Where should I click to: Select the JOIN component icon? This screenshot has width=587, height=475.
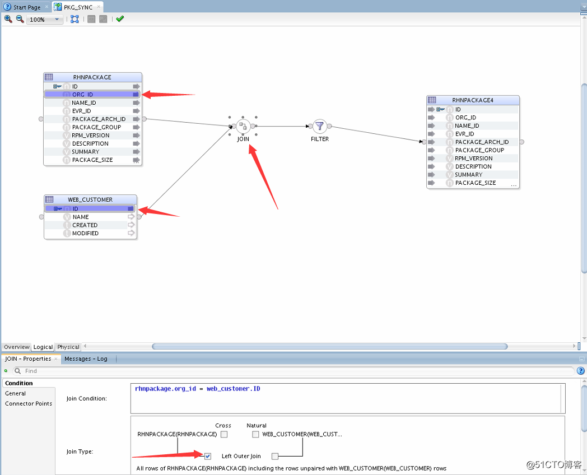tap(243, 126)
